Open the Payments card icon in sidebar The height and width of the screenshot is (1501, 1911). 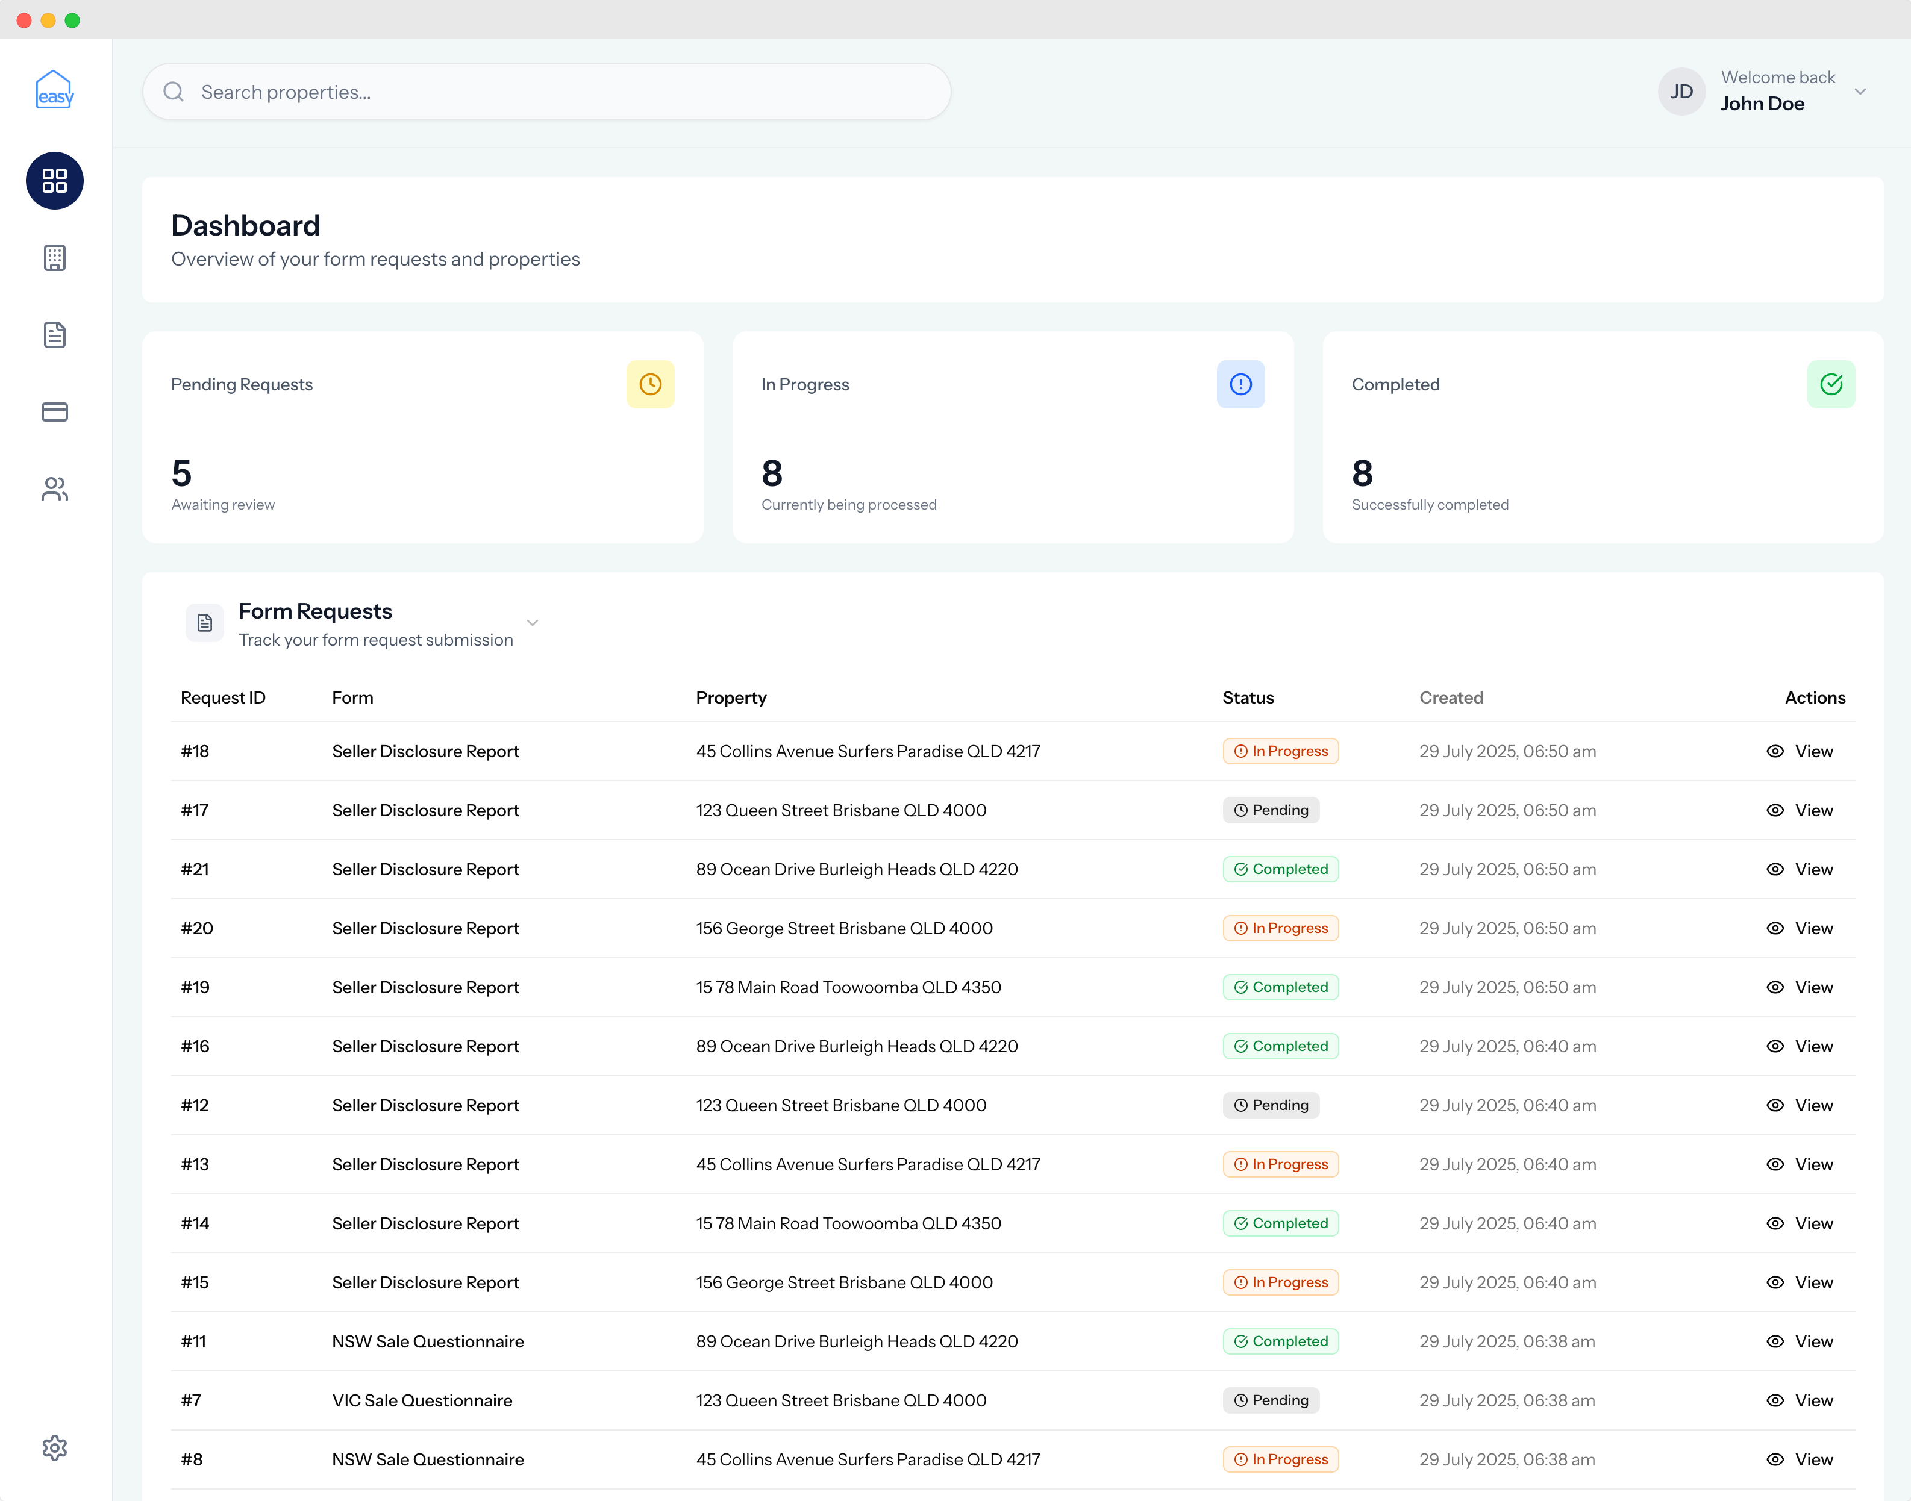[54, 411]
